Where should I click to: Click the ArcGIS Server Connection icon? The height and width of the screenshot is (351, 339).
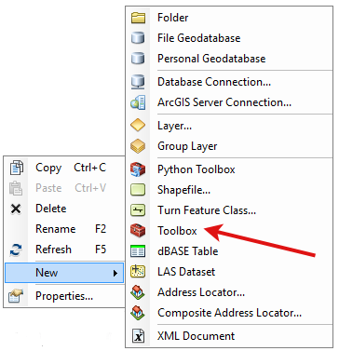pyautogui.click(x=138, y=102)
